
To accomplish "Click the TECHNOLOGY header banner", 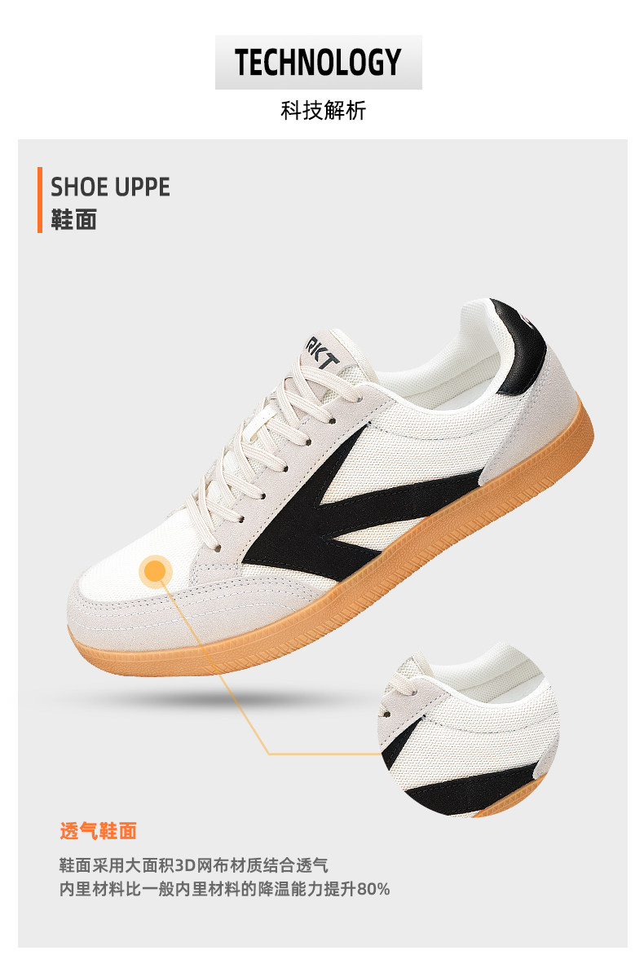I will [x=318, y=62].
